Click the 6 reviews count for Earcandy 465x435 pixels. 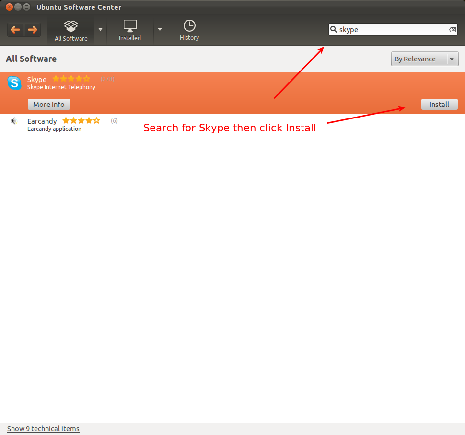114,121
